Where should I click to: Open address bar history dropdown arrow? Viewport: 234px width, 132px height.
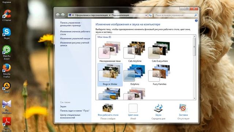coord(146,15)
